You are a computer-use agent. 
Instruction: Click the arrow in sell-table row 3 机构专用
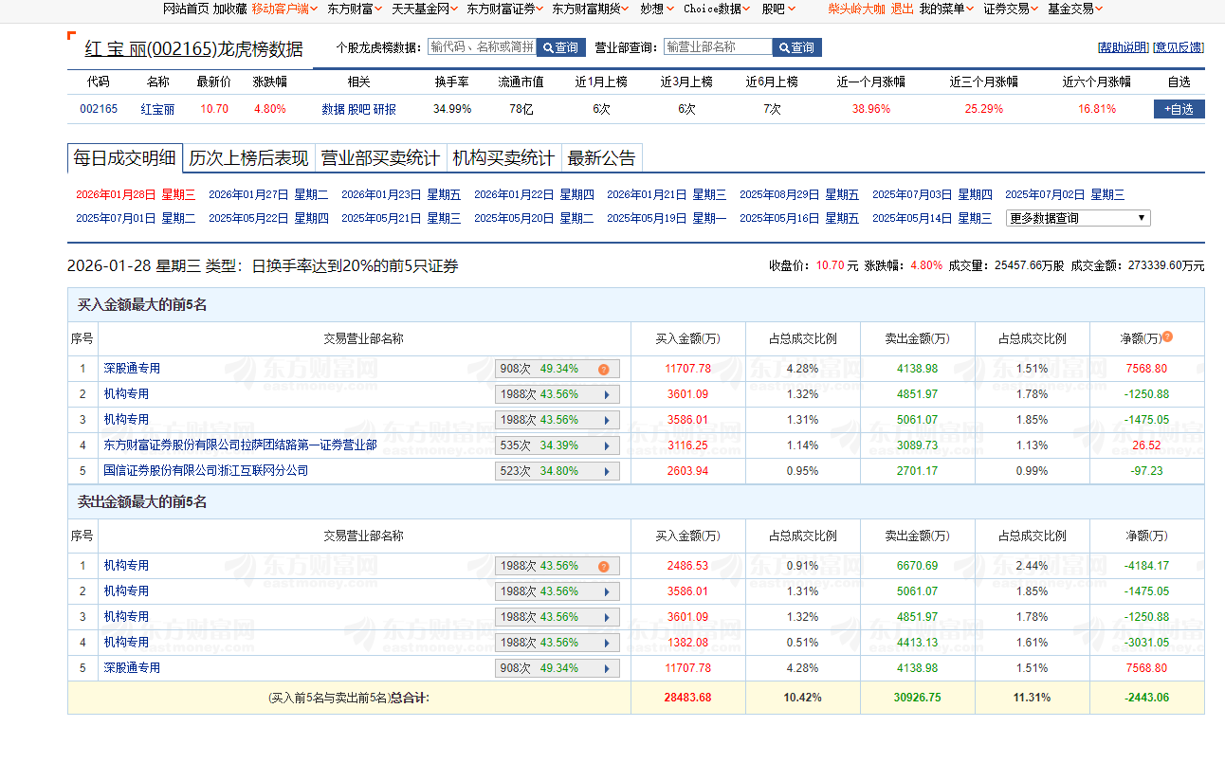pyautogui.click(x=606, y=617)
